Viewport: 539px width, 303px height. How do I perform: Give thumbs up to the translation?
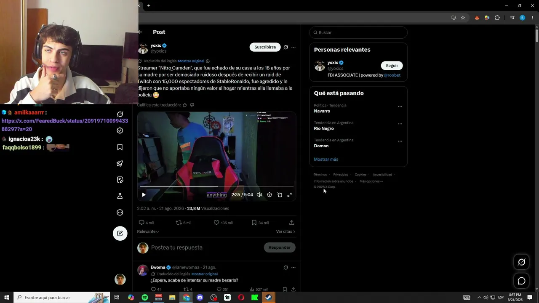tap(184, 105)
